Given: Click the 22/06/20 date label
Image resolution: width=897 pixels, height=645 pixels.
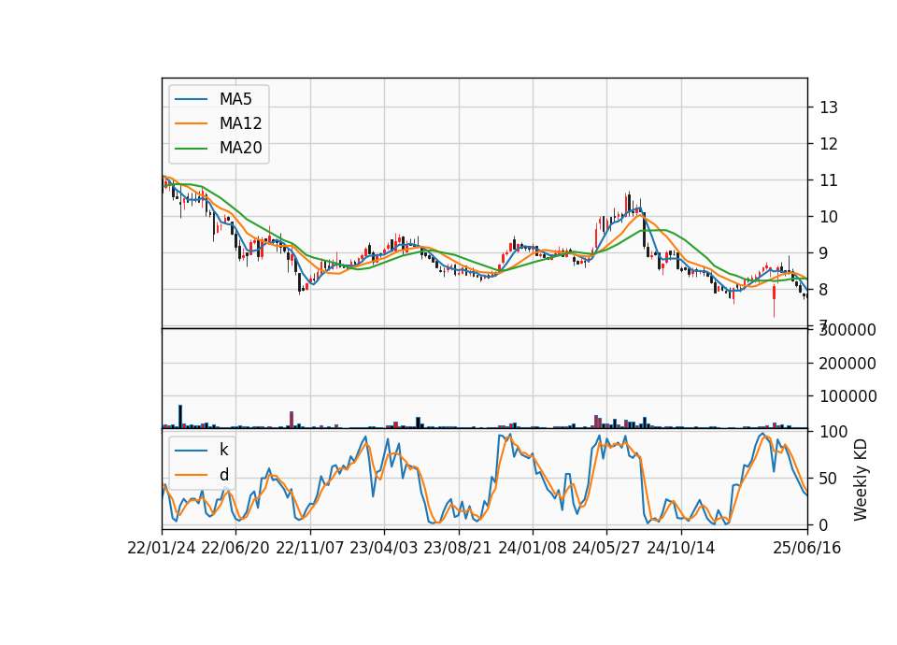Looking at the screenshot, I should (235, 548).
